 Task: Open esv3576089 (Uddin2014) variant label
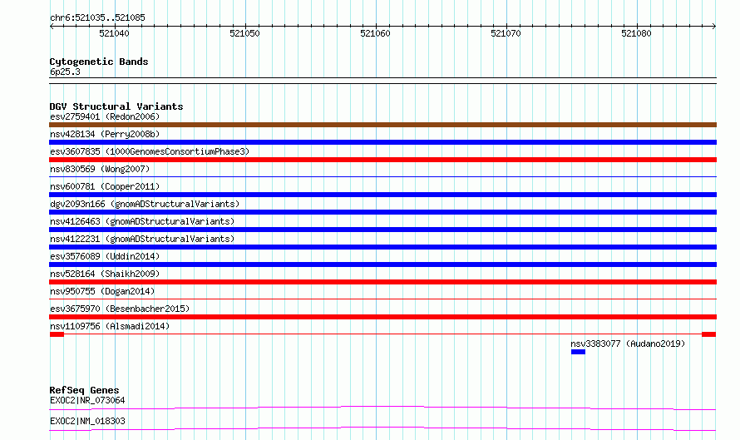(x=105, y=256)
